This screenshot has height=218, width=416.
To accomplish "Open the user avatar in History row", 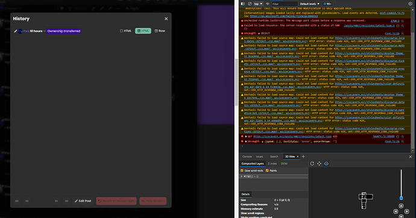I will coord(20,31).
